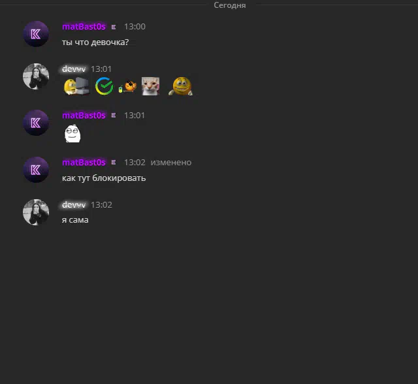Open devvv avatar on the 13:02 message
Image resolution: width=418 pixels, height=384 pixels.
(x=36, y=212)
